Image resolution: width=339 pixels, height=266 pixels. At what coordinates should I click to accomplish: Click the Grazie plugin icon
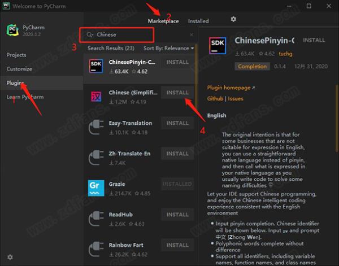pos(96,188)
